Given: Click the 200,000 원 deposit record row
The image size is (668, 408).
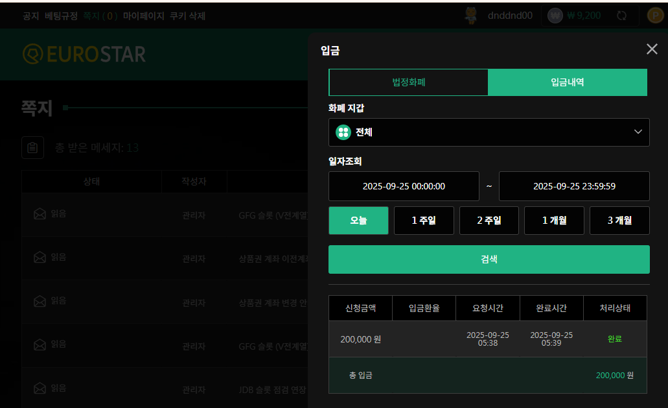Looking at the screenshot, I should pyautogui.click(x=488, y=339).
